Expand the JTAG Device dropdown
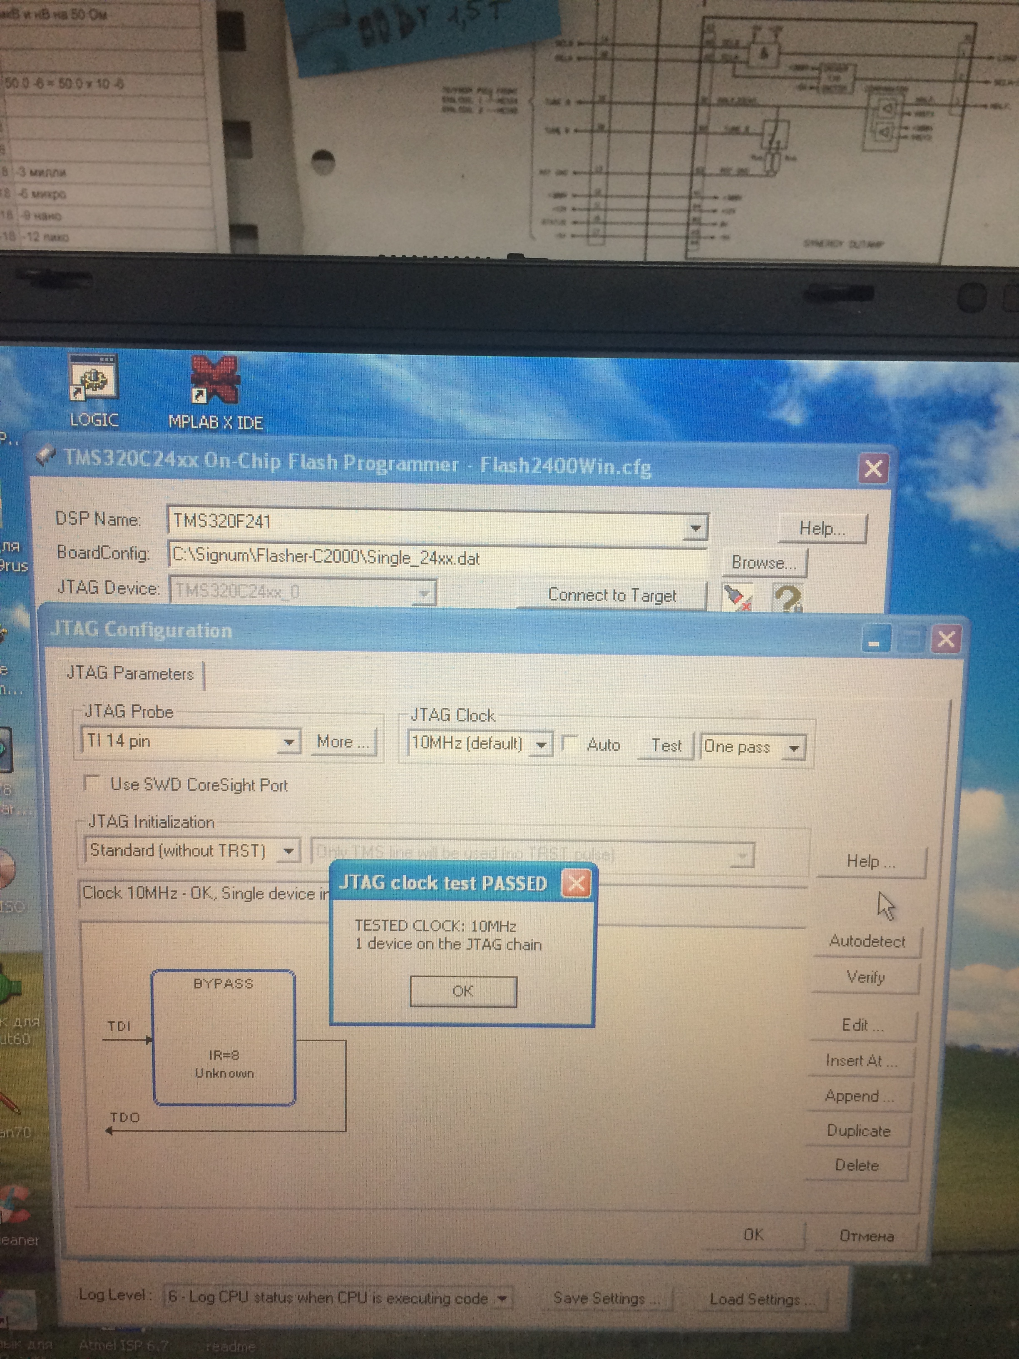Screen dimensions: 1019x1359 click(x=424, y=593)
